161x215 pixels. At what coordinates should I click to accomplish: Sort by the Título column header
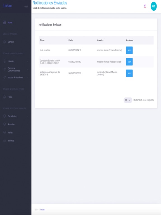(42, 40)
